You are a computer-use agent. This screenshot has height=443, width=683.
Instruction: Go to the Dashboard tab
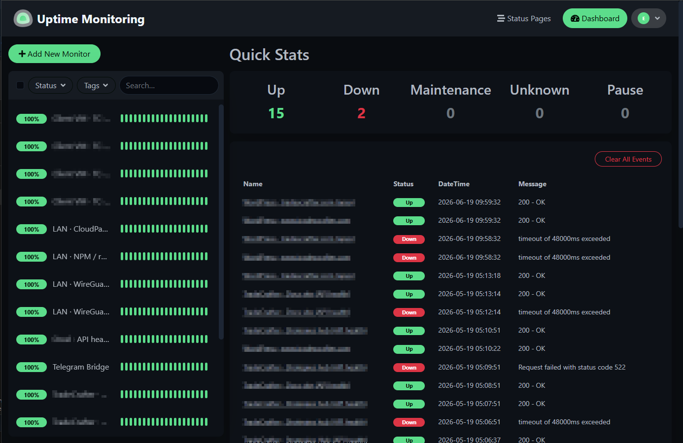[595, 19]
